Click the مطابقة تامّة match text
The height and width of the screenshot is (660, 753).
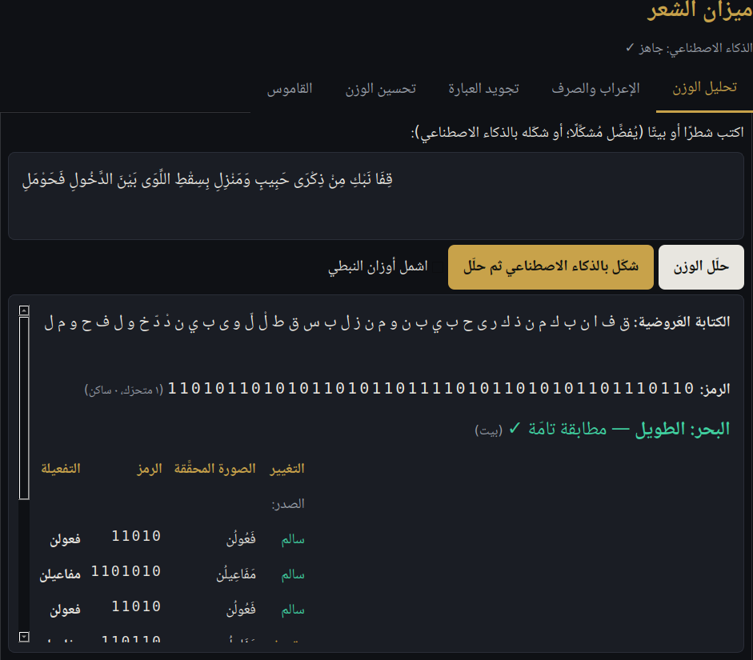pos(567,429)
